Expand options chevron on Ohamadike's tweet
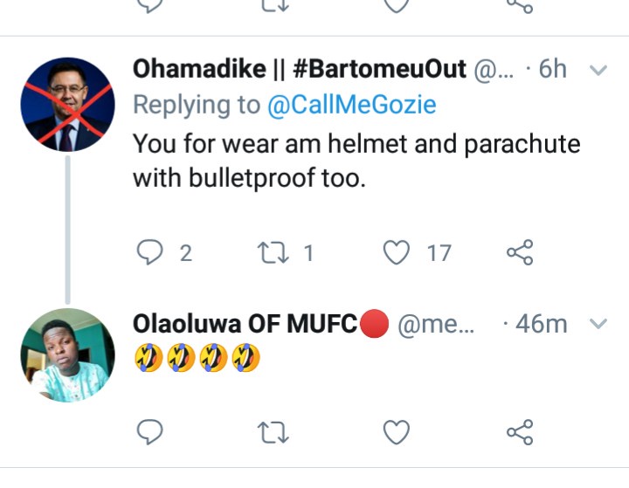629x488 pixels. click(598, 71)
